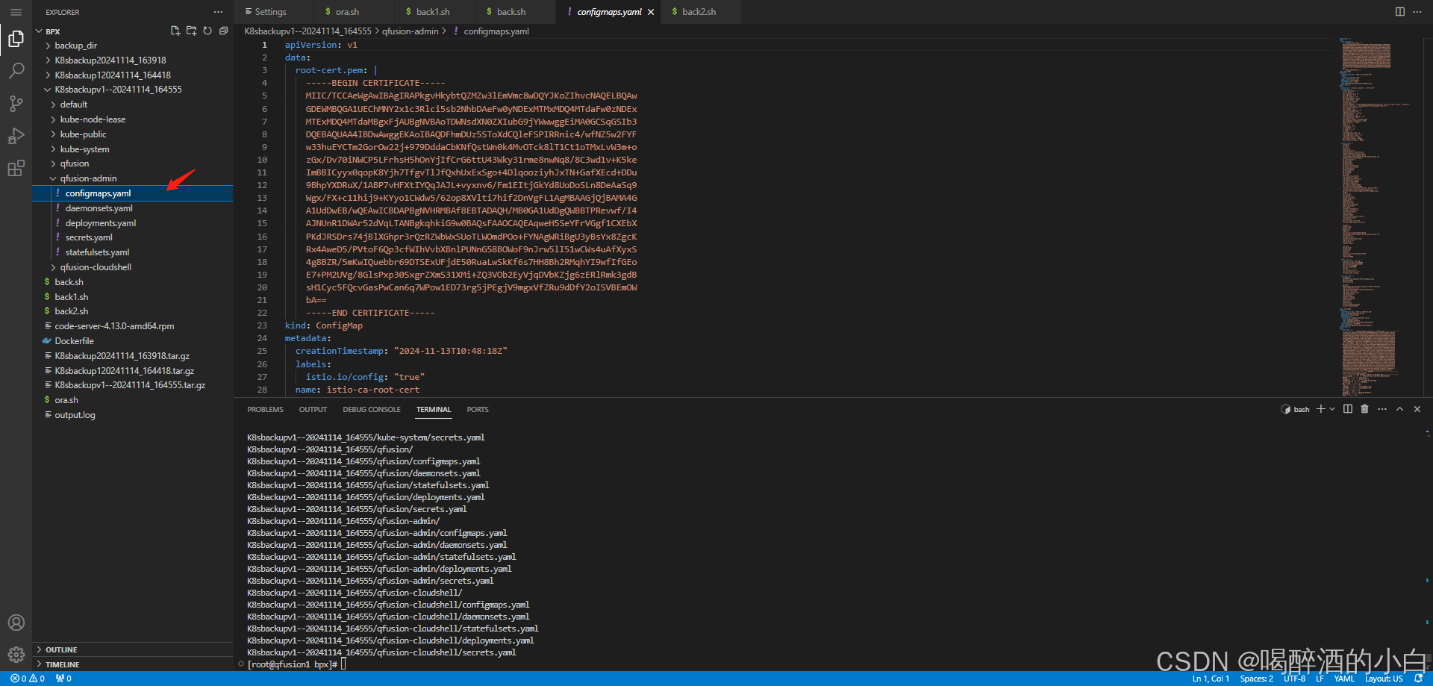1433x686 pixels.
Task: Open the Search view in activity bar
Action: 16,71
